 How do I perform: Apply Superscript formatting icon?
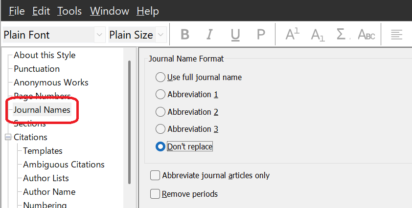[x=293, y=34]
